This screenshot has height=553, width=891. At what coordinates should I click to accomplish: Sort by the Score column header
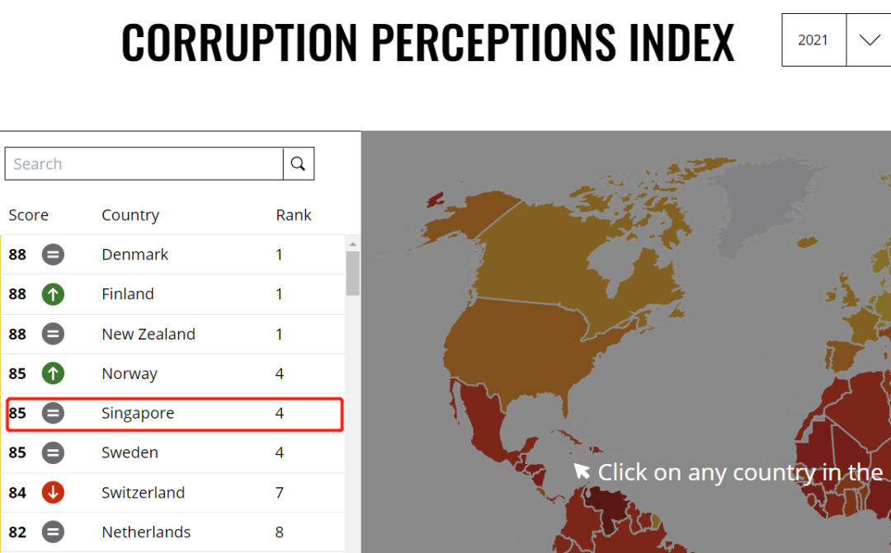click(28, 215)
